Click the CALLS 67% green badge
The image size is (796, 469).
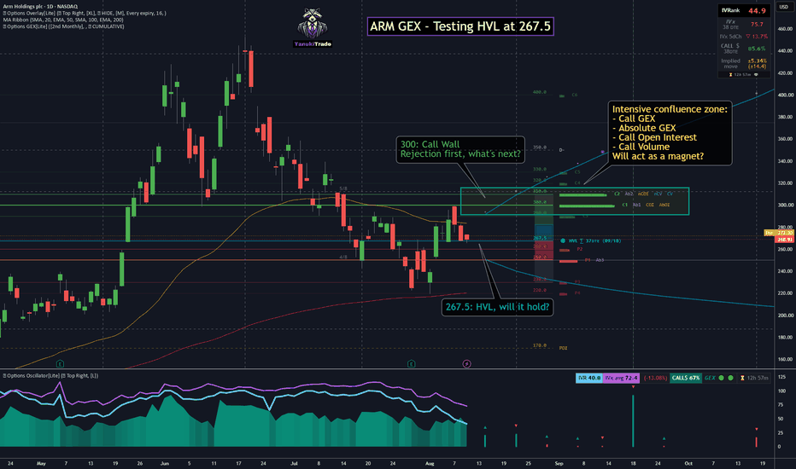point(685,378)
